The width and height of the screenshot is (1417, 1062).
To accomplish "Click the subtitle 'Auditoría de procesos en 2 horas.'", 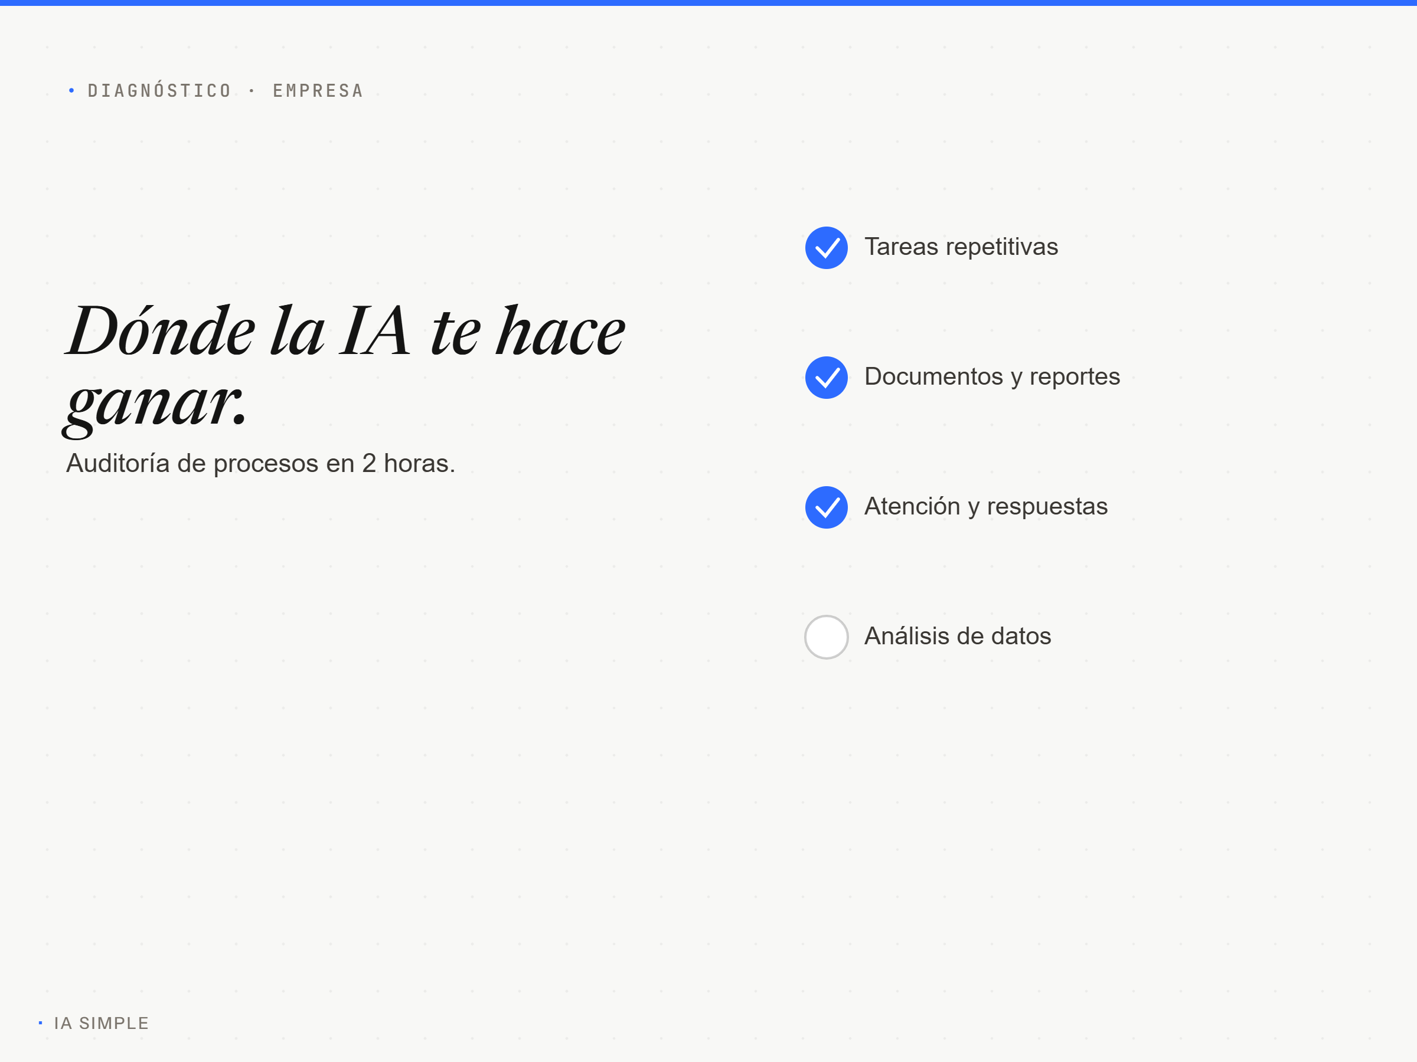I will pos(261,464).
